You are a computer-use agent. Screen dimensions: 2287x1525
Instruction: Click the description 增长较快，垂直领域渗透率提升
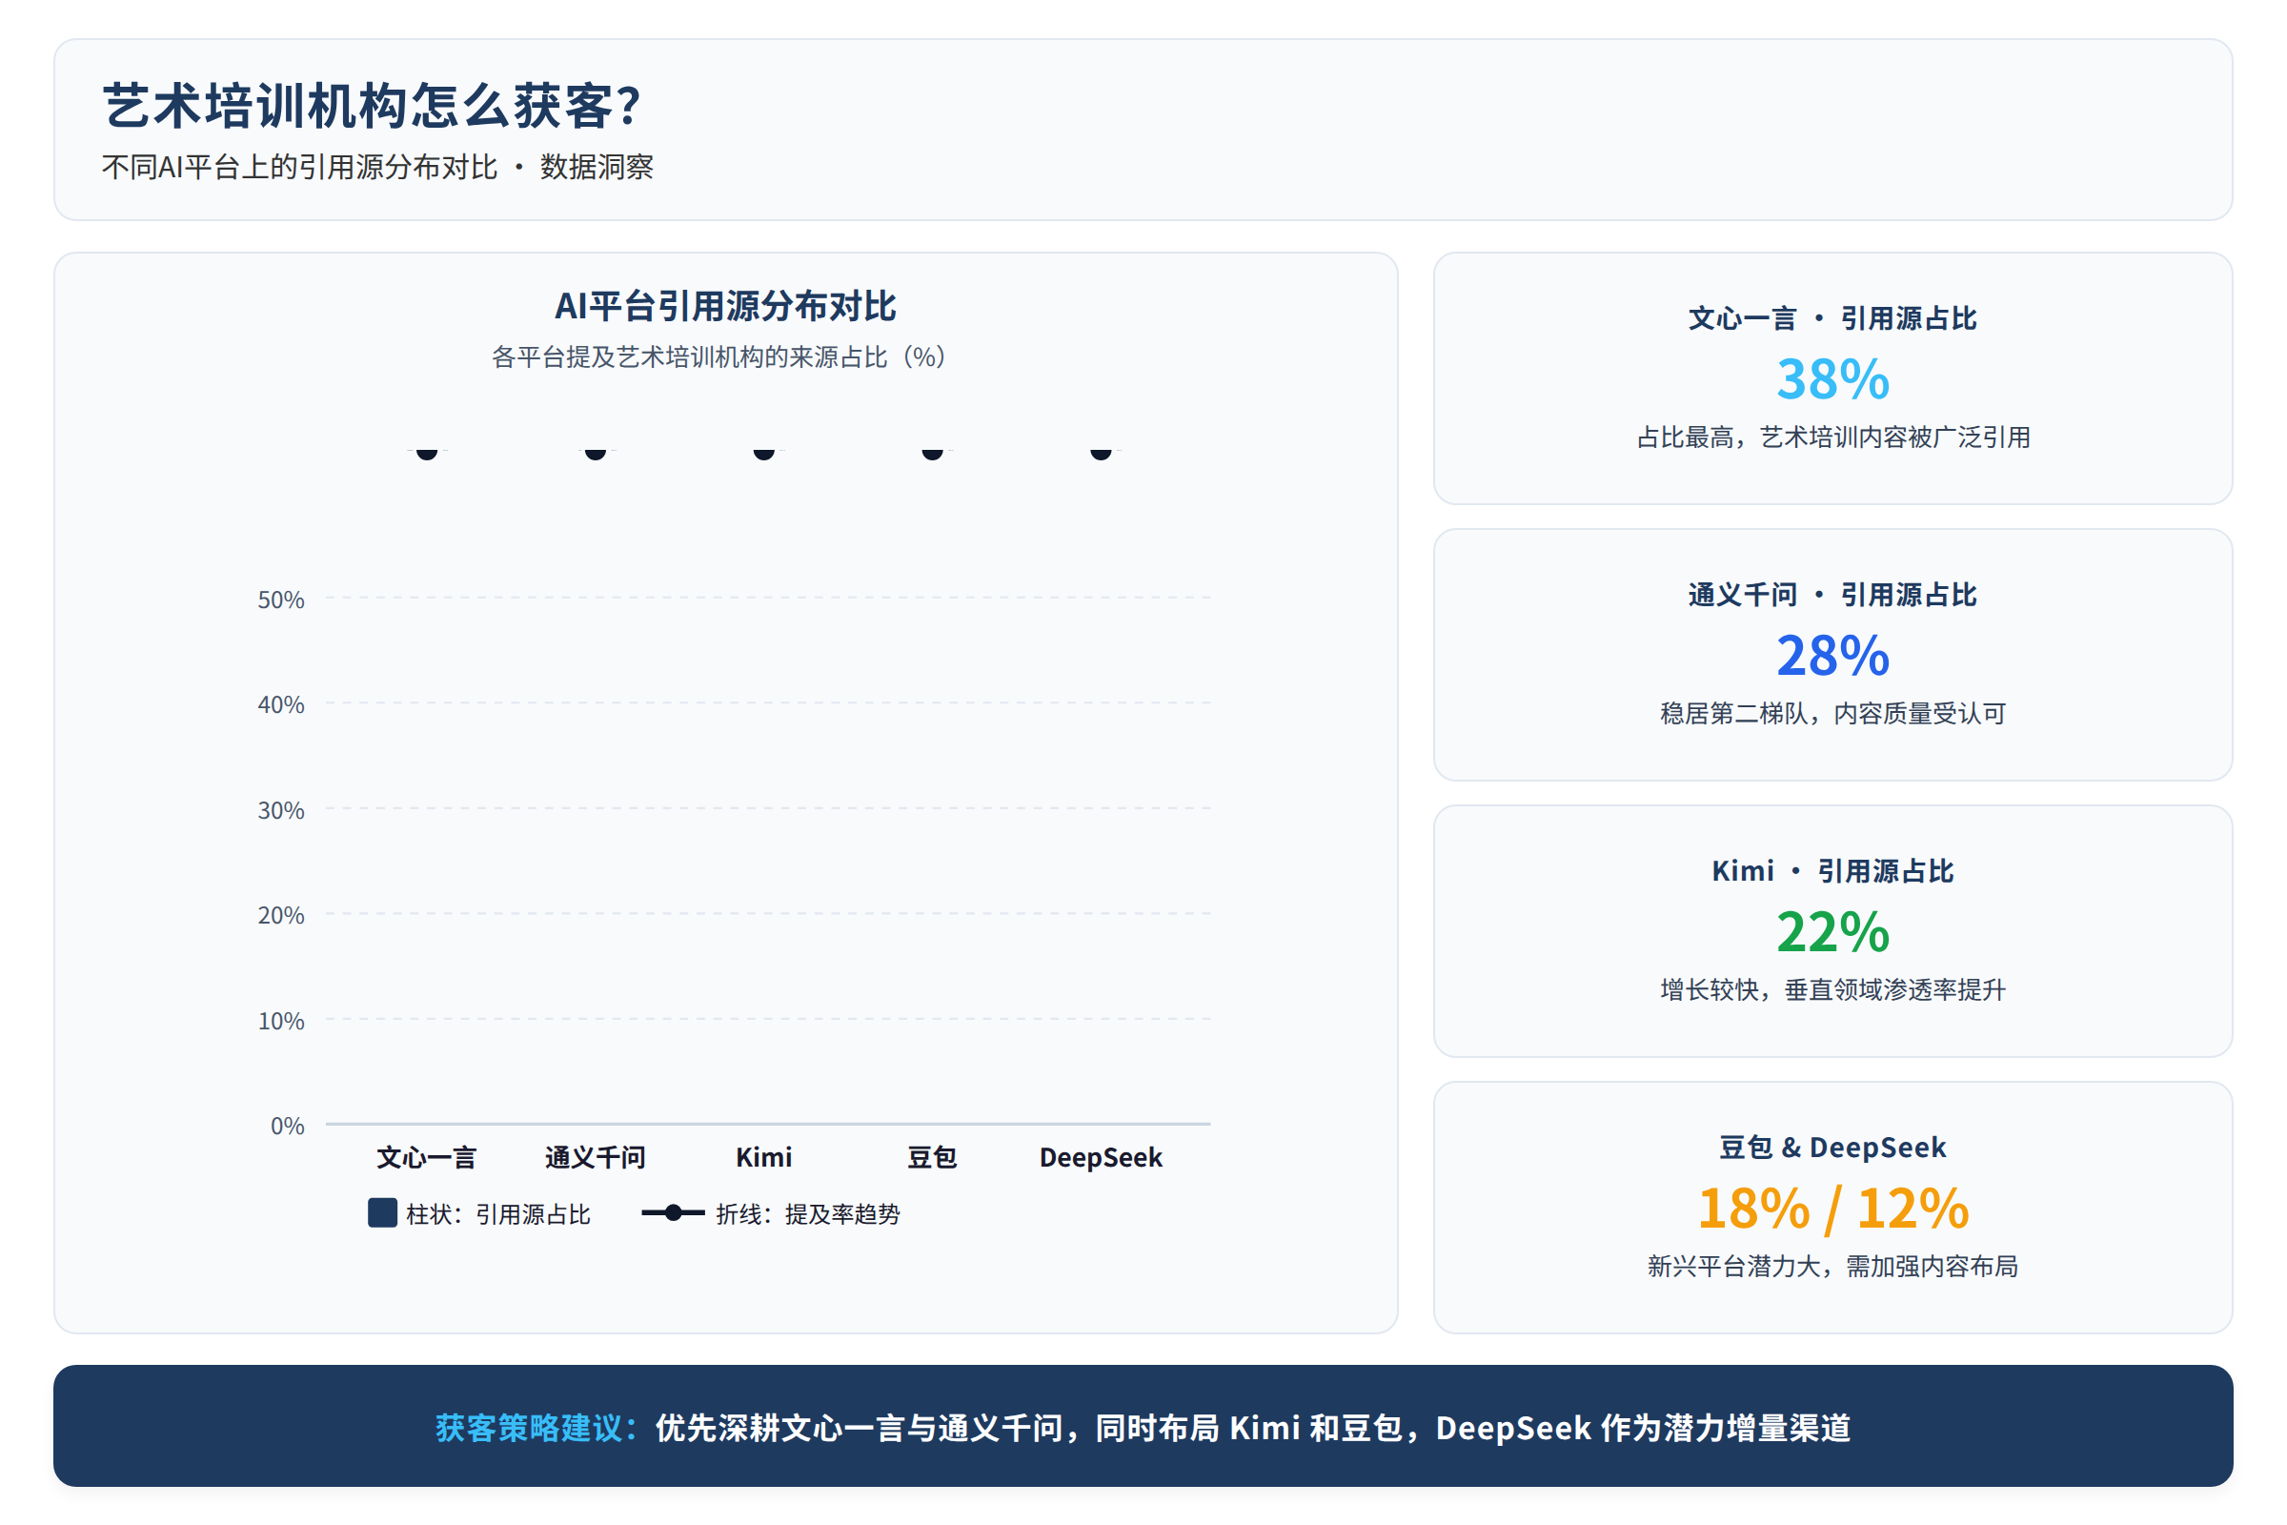(x=1832, y=990)
